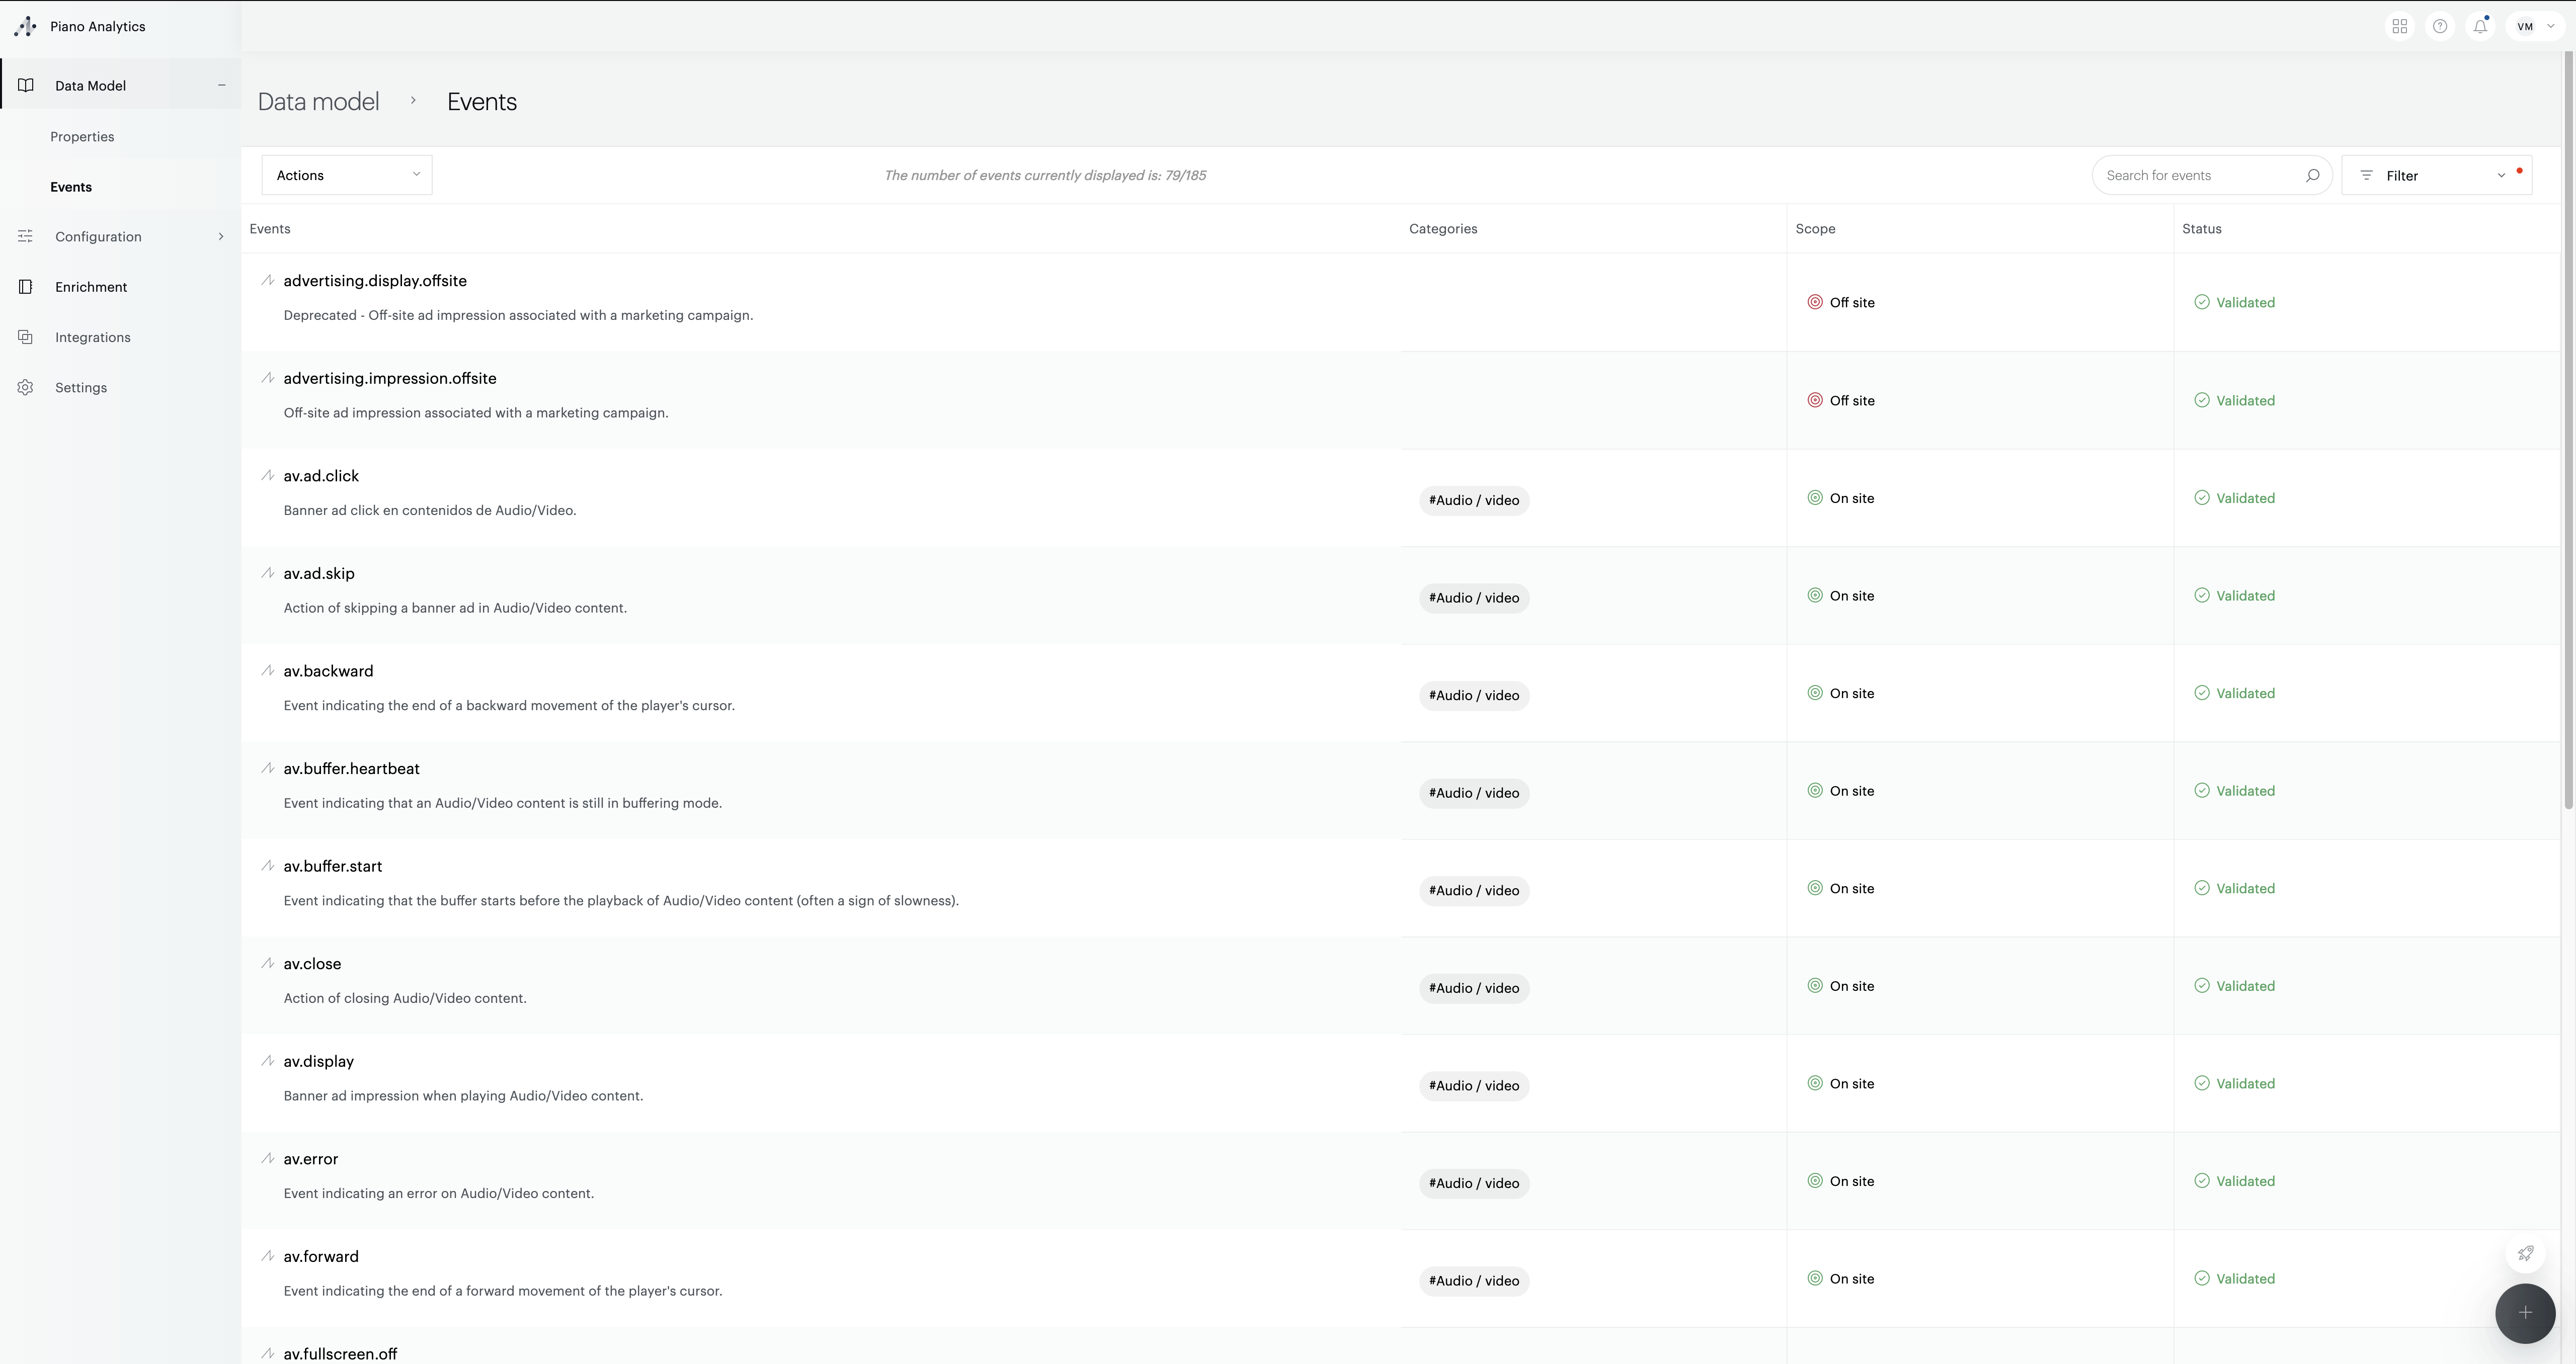This screenshot has height=1364, width=2576.
Task: Click the magnifier in the events search bar
Action: point(2312,175)
